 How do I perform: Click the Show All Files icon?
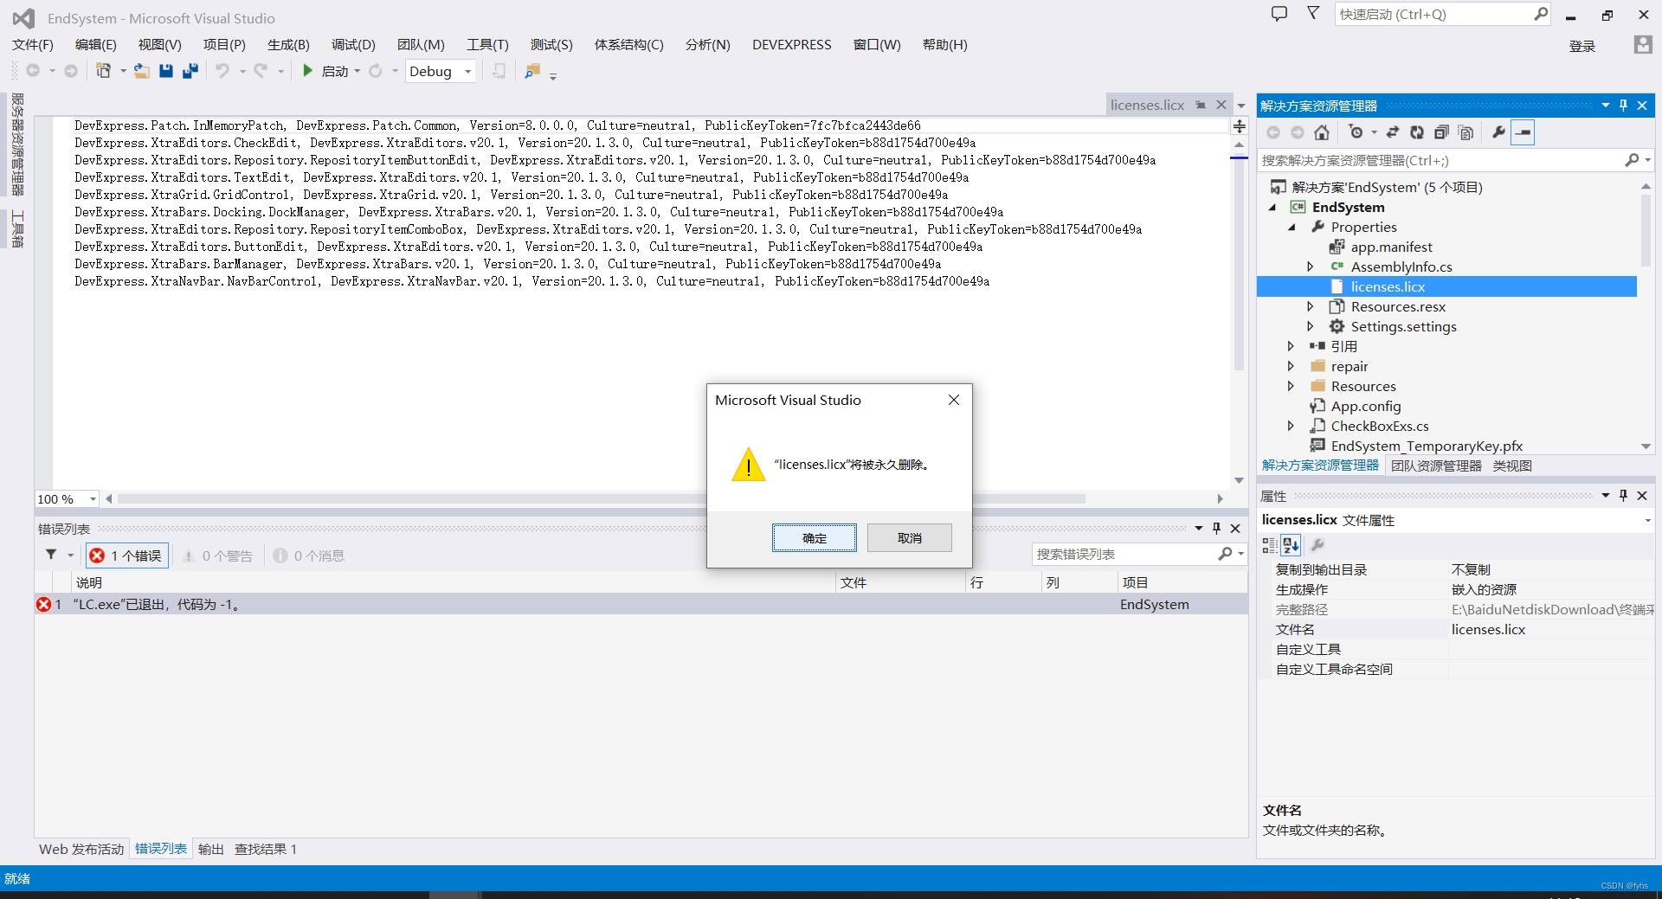(x=1466, y=132)
